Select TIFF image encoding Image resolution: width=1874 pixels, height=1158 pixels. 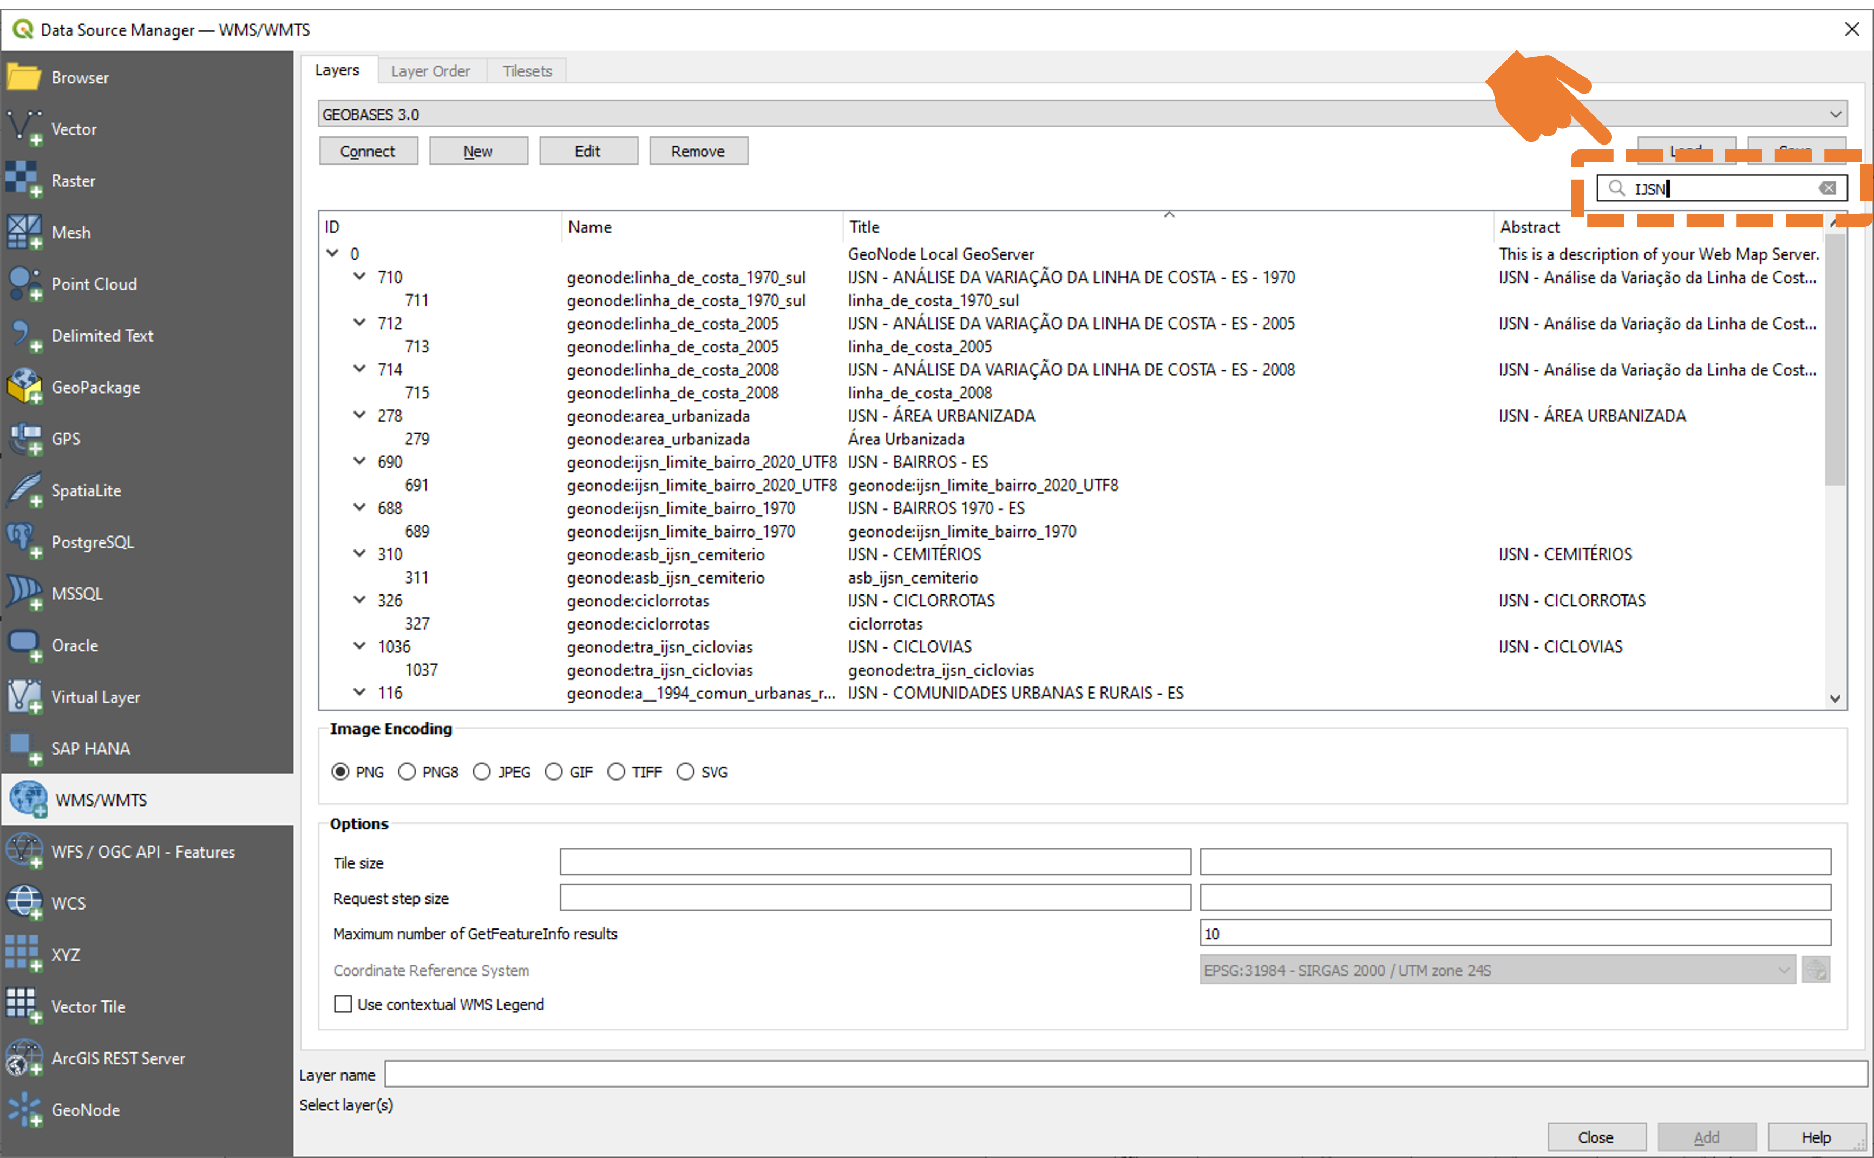[x=616, y=772]
